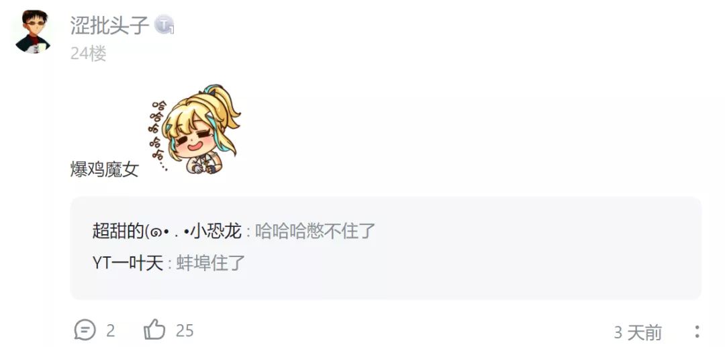Like the comment with the thumbs-up icon
The image size is (725, 347).
(154, 330)
